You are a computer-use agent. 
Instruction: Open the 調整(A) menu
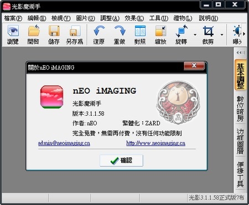[110, 18]
